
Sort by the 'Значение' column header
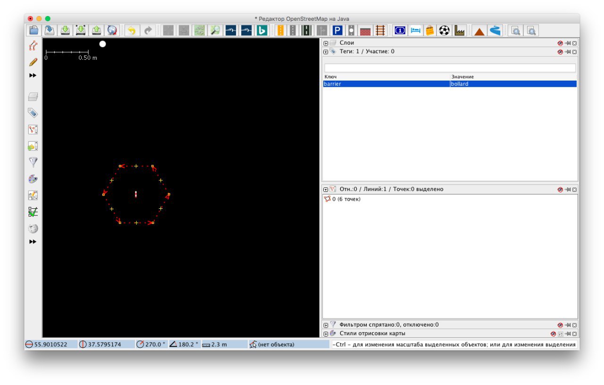pyautogui.click(x=513, y=76)
